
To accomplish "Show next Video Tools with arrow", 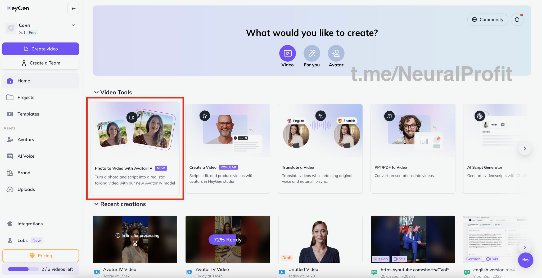I will (x=525, y=149).
